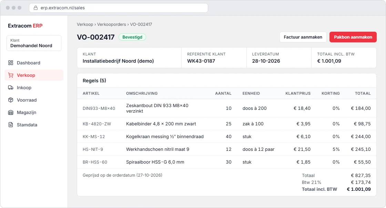Click line total € 55,50
Image resolution: width=386 pixels, height=208 pixels.
coord(362,162)
